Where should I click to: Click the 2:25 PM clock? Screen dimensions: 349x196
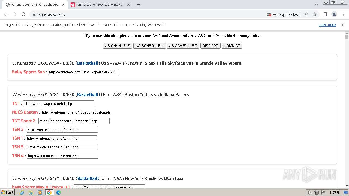(335, 192)
